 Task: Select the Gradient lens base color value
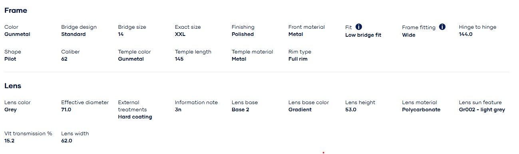[300, 110]
